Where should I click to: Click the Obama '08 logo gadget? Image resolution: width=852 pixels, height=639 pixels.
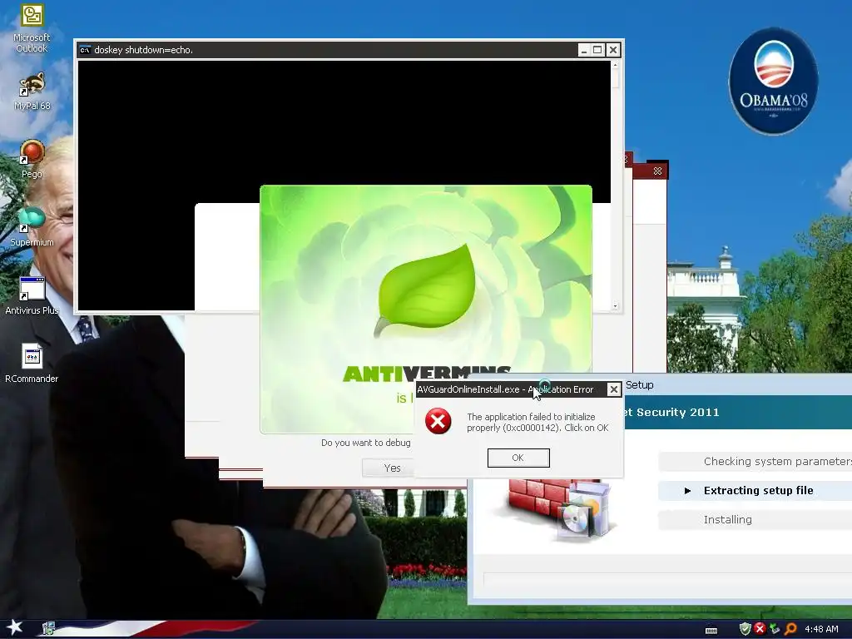point(773,81)
